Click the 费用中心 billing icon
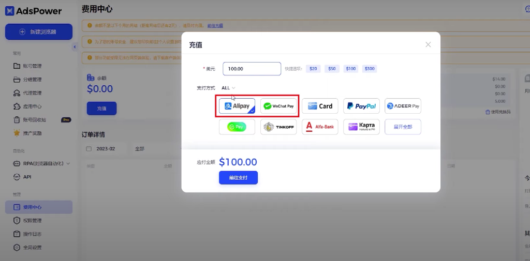Viewport: 530px width, 261px height. tap(17, 207)
